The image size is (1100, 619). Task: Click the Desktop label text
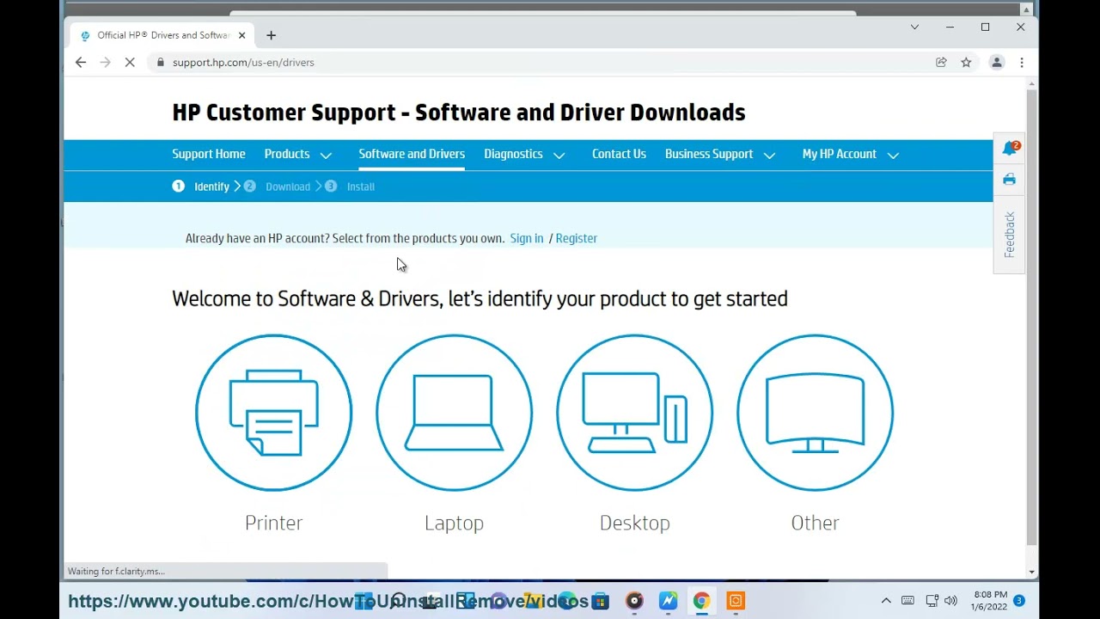[x=634, y=523]
